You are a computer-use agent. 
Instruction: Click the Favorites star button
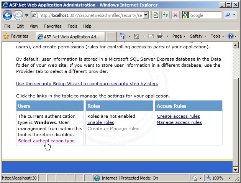pos(16,36)
